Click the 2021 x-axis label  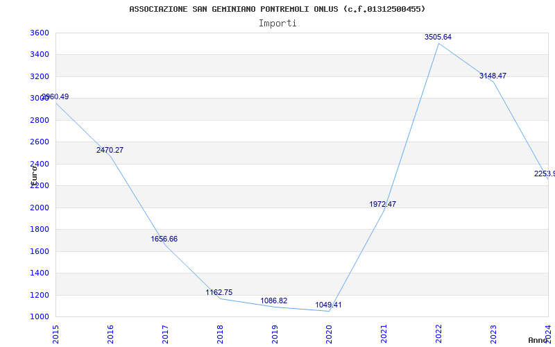(384, 334)
